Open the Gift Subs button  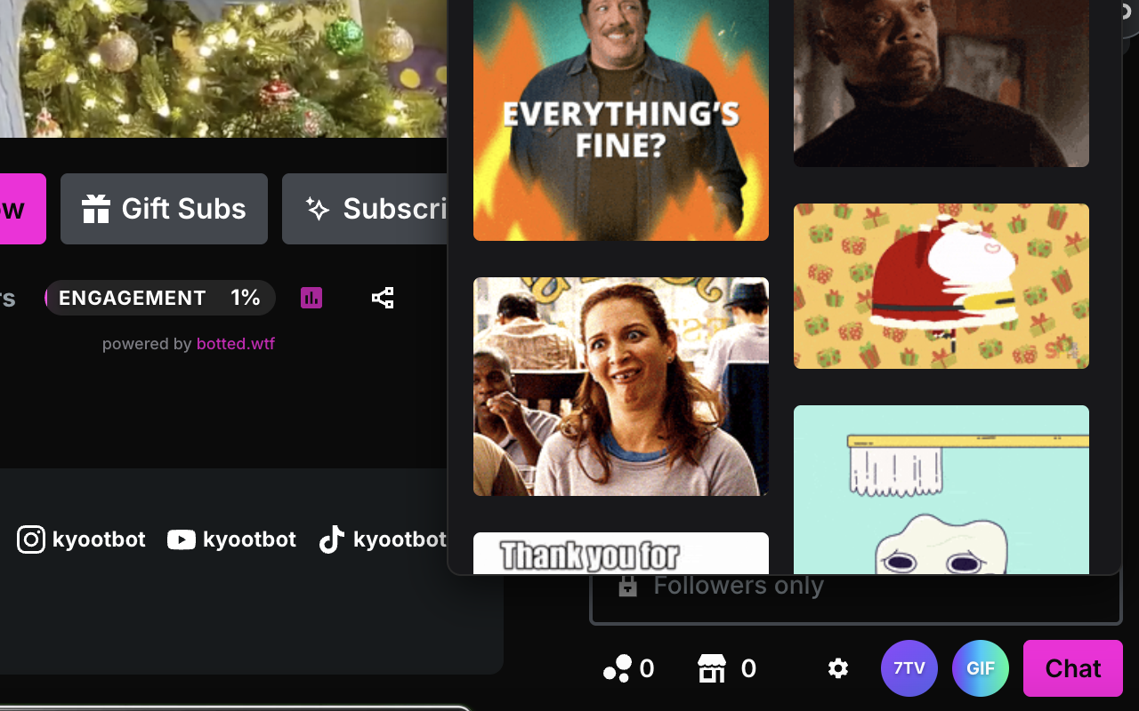(164, 209)
